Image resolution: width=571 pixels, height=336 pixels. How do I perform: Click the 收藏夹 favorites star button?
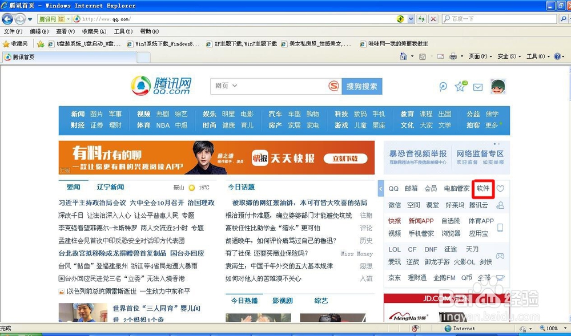[15, 43]
